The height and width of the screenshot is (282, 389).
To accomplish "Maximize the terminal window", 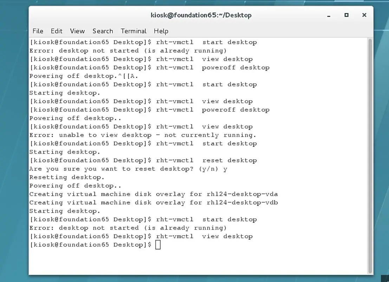I will click(x=346, y=15).
